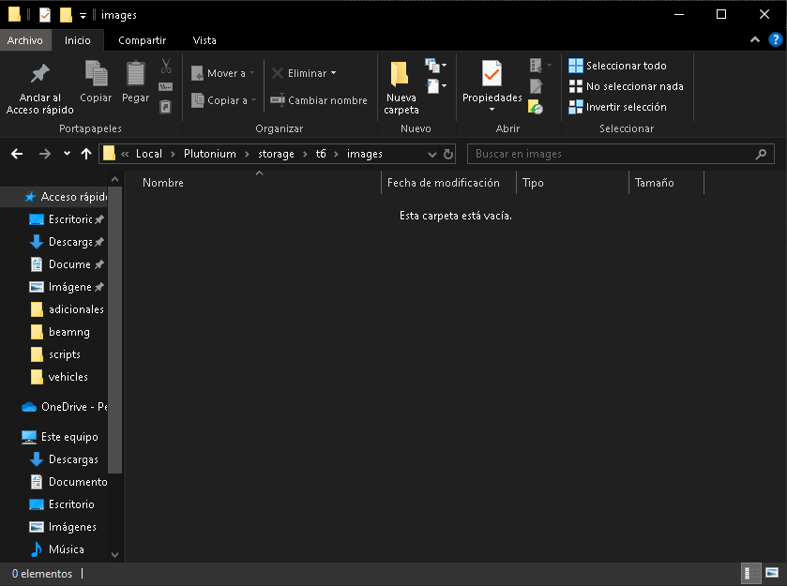
Task: Click No seleccionar nada
Action: [626, 86]
